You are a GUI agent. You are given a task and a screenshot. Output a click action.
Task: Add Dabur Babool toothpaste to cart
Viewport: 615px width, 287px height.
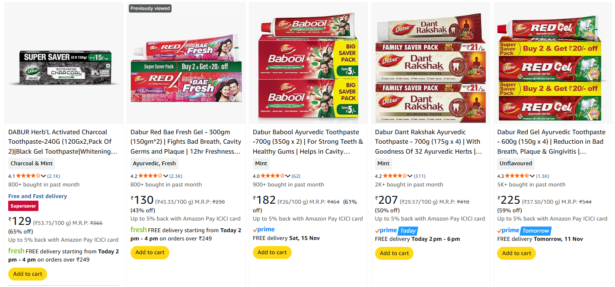coord(272,252)
